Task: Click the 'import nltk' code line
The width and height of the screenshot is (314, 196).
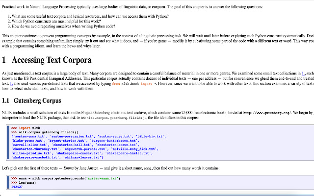Action: pyautogui.click(x=26, y=128)
